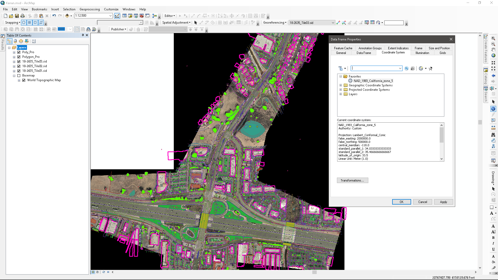Enable the Basemap group layer checkbox
498x280 pixels.
pos(19,75)
